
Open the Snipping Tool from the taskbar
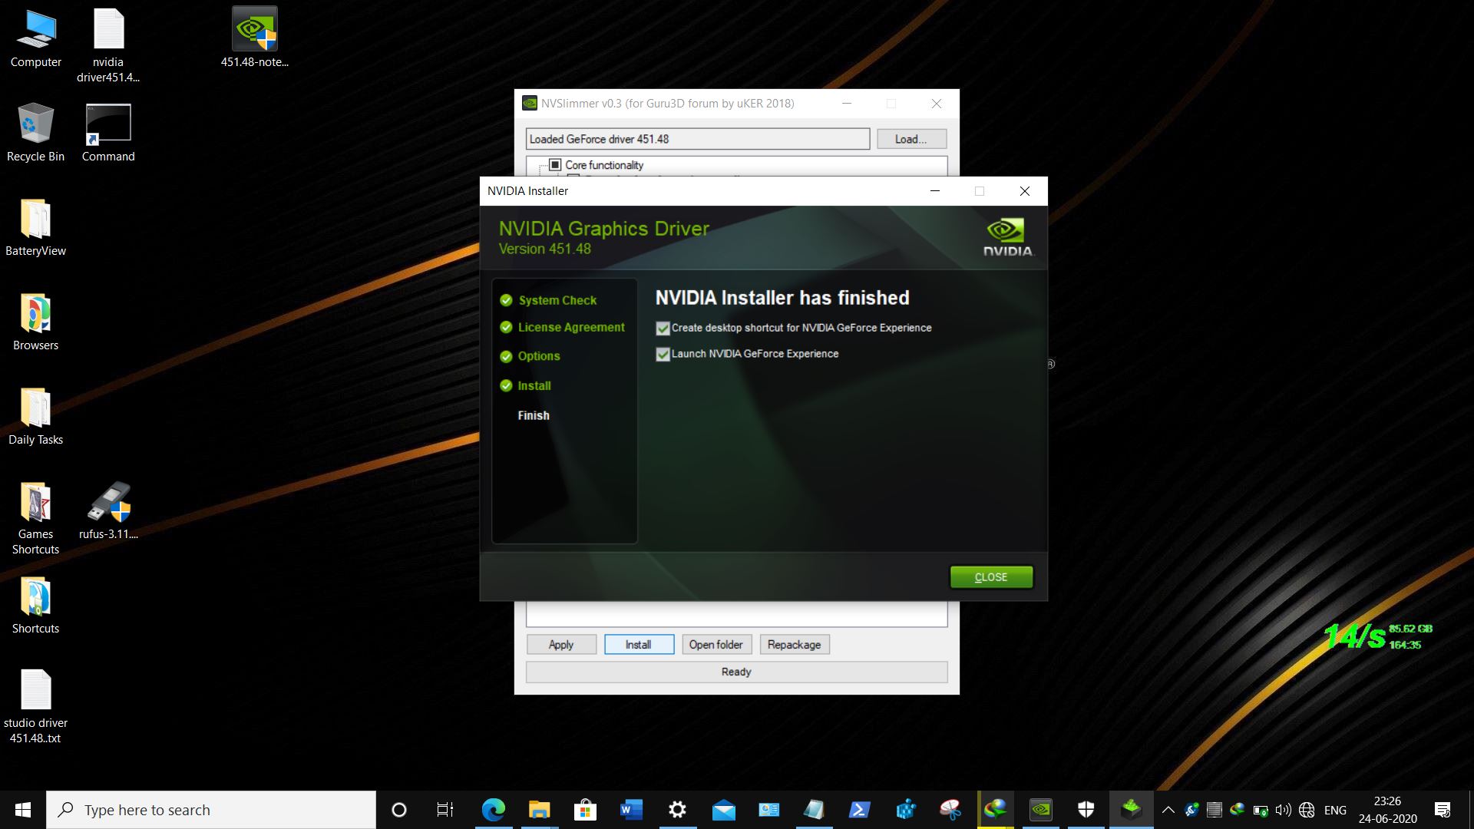(950, 810)
